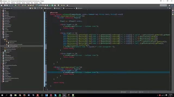Minimize the editor area

tap(168, 8)
